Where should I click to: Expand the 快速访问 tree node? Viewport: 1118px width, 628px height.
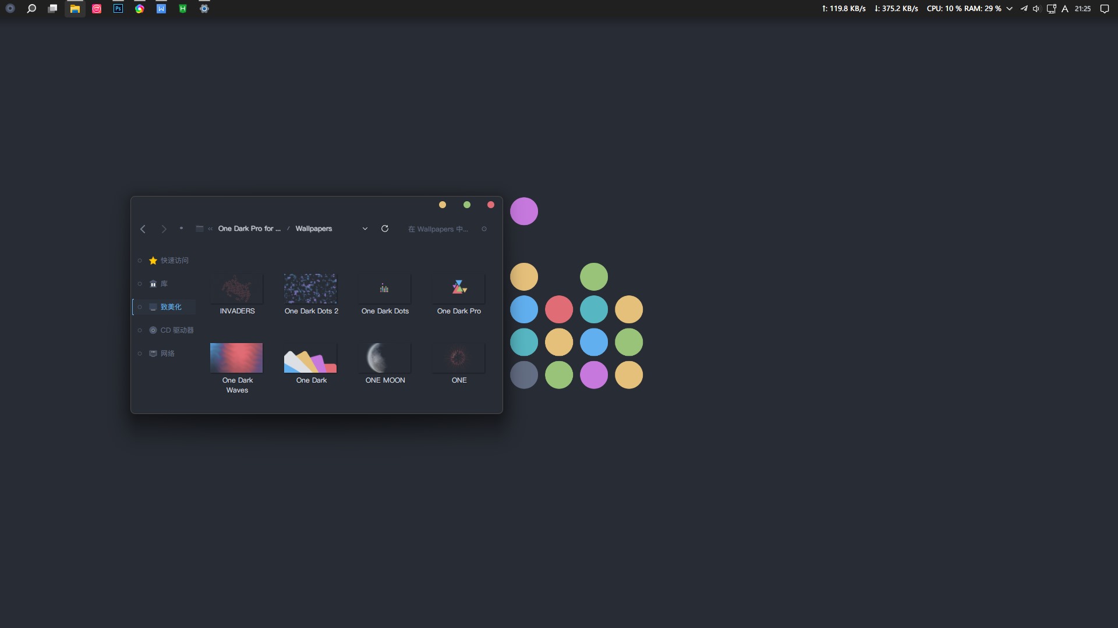tap(140, 261)
